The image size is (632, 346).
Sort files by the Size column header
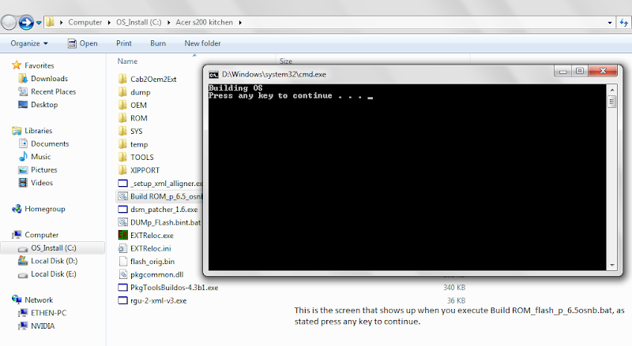point(286,61)
